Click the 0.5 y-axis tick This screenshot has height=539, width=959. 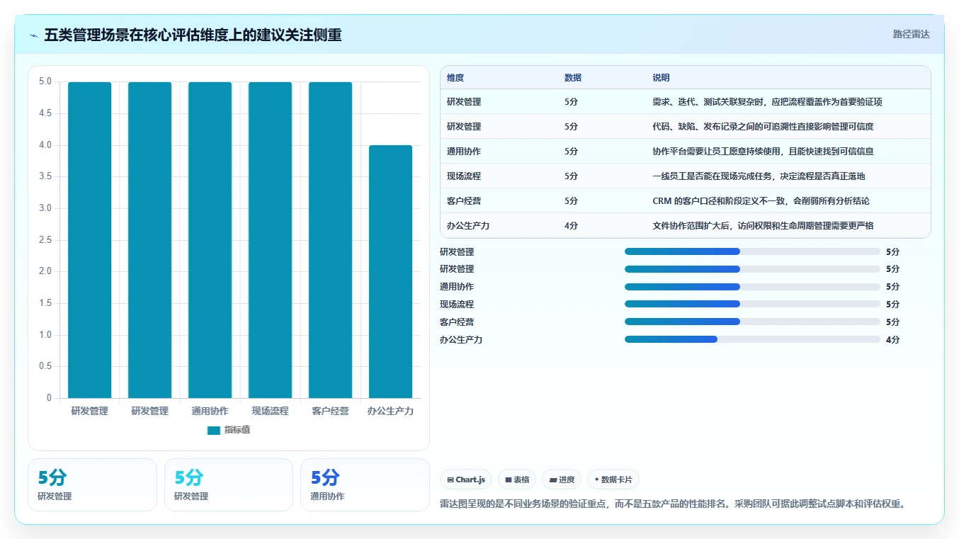point(45,366)
